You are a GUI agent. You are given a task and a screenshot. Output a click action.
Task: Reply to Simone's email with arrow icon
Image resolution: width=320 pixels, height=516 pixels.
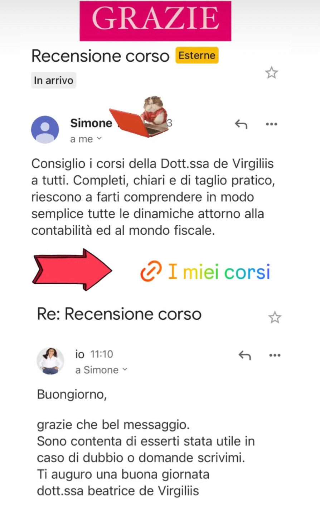click(x=241, y=124)
